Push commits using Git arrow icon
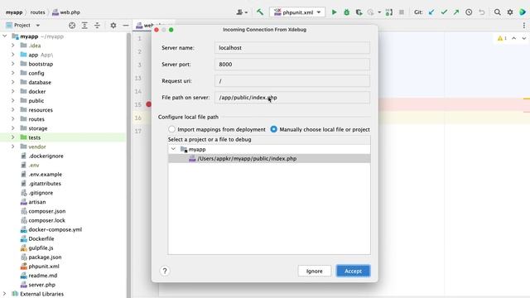Screen dimensions: 530x298 pyautogui.click(x=456, y=12)
